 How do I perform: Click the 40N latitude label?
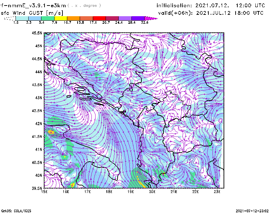[39, 175]
